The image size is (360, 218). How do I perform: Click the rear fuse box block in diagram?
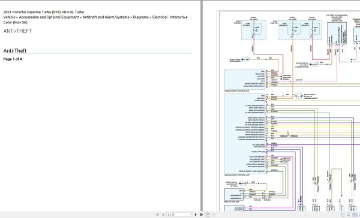(x=300, y=31)
